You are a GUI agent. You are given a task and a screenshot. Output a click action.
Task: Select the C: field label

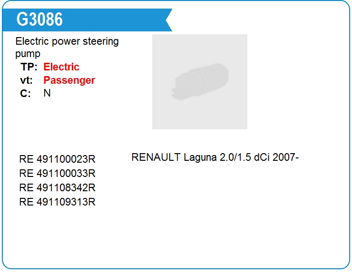coord(26,94)
